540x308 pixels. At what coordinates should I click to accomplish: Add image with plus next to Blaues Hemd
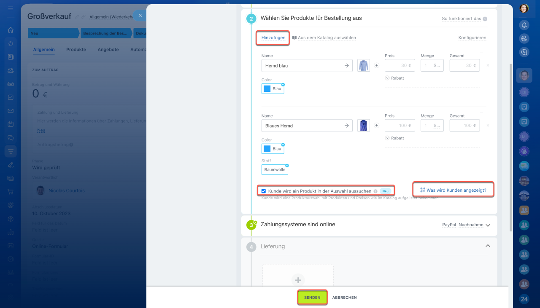click(377, 126)
